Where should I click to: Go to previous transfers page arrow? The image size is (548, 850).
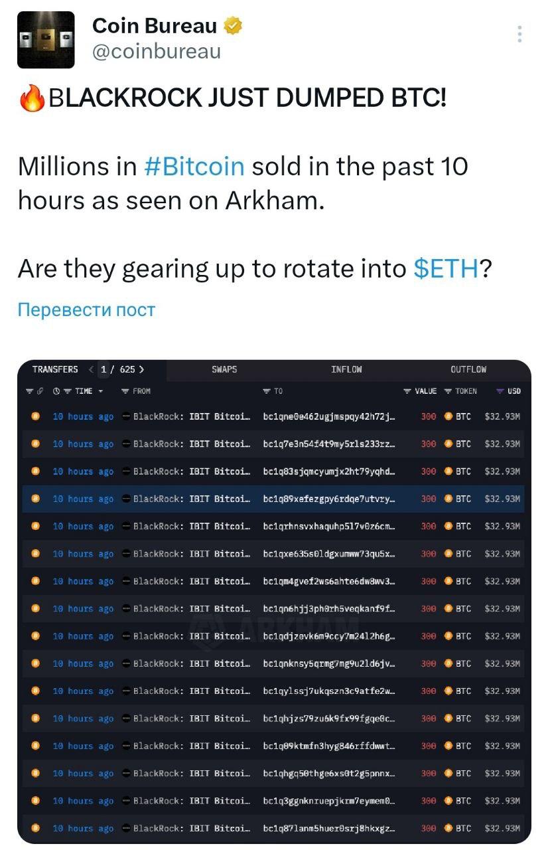91,369
